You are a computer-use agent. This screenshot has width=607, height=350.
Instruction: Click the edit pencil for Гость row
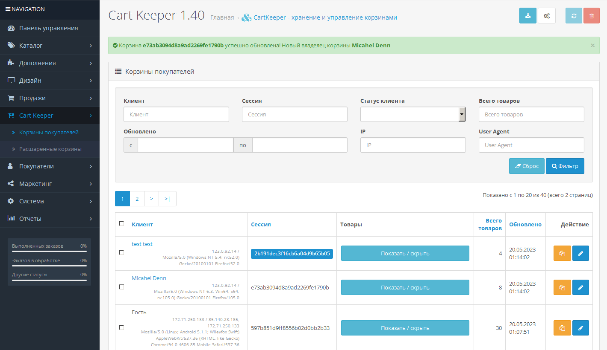[580, 328]
